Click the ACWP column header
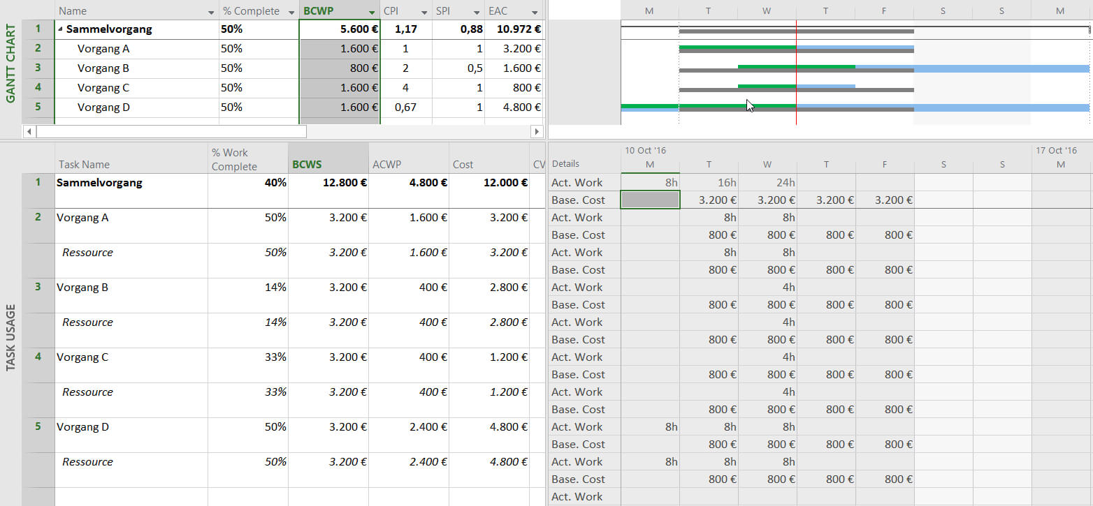This screenshot has height=506, width=1093. 408,165
